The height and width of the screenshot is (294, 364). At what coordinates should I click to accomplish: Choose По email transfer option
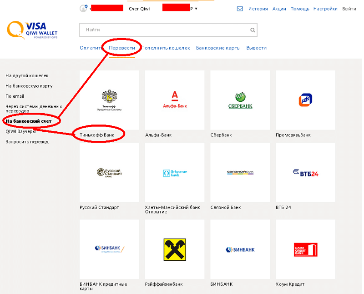(x=15, y=96)
